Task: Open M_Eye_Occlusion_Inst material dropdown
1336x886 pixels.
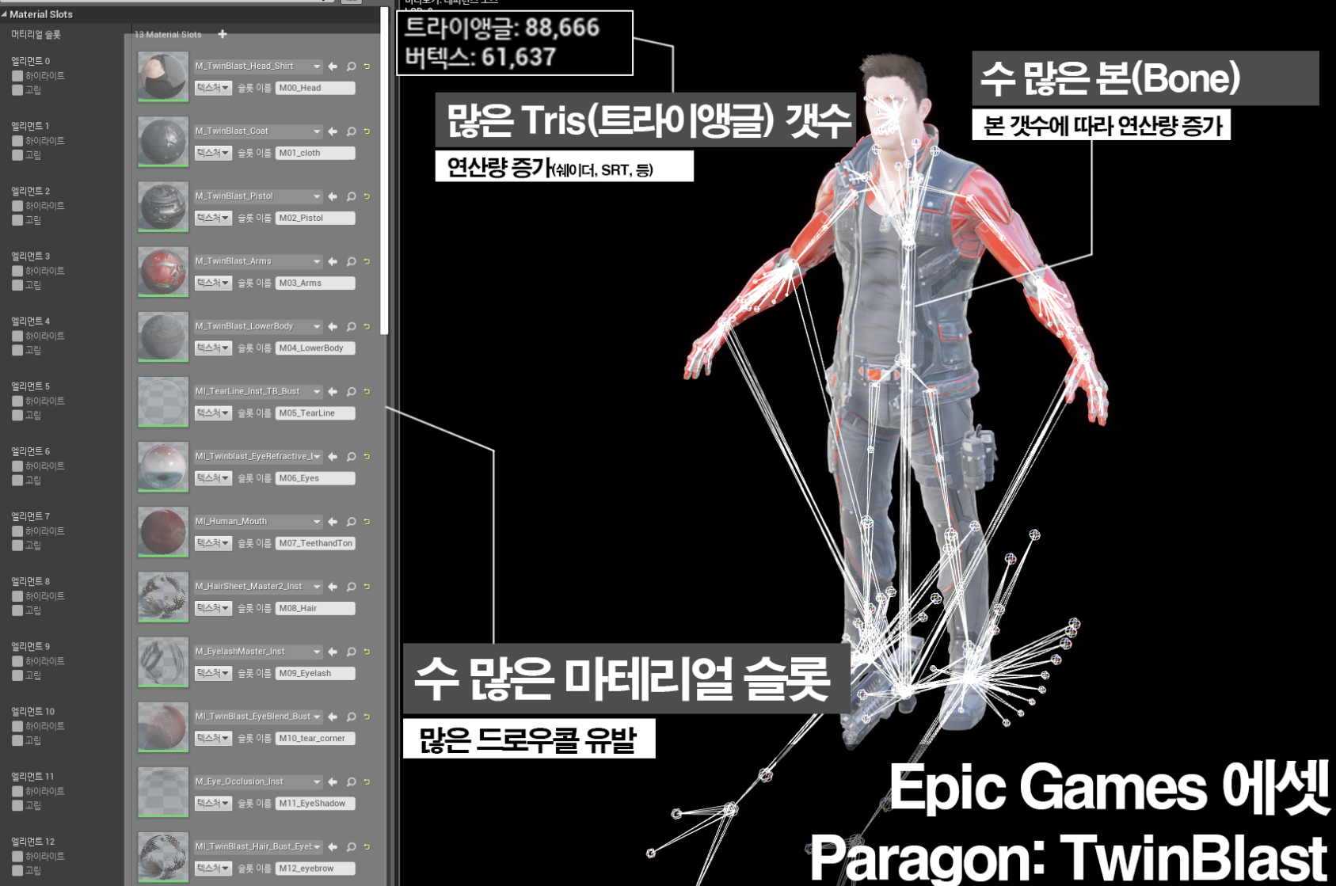Action: click(x=258, y=782)
